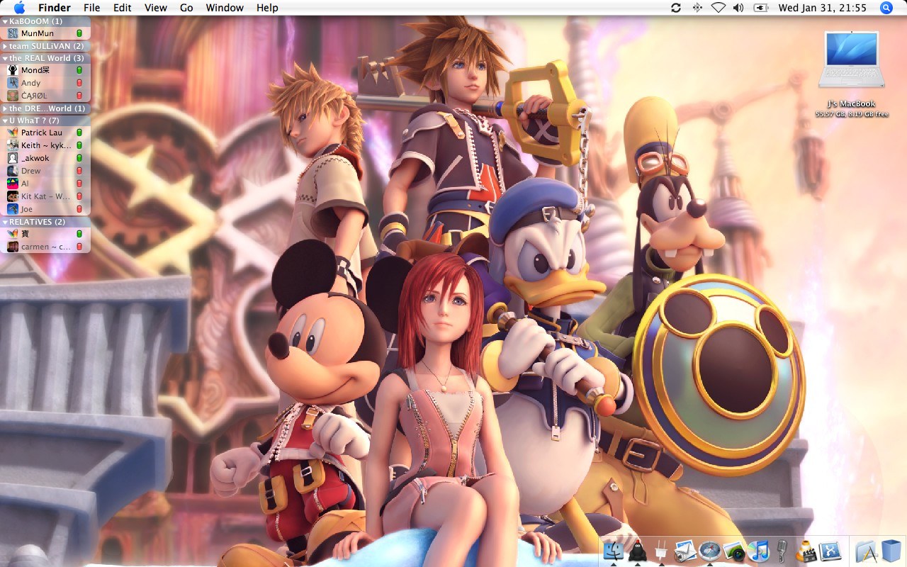Open the Go menu
Viewport: 907px width, 567px height.
point(186,8)
